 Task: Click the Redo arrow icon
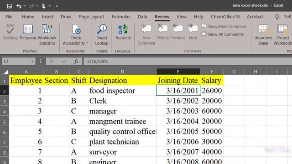(x=31, y=6)
